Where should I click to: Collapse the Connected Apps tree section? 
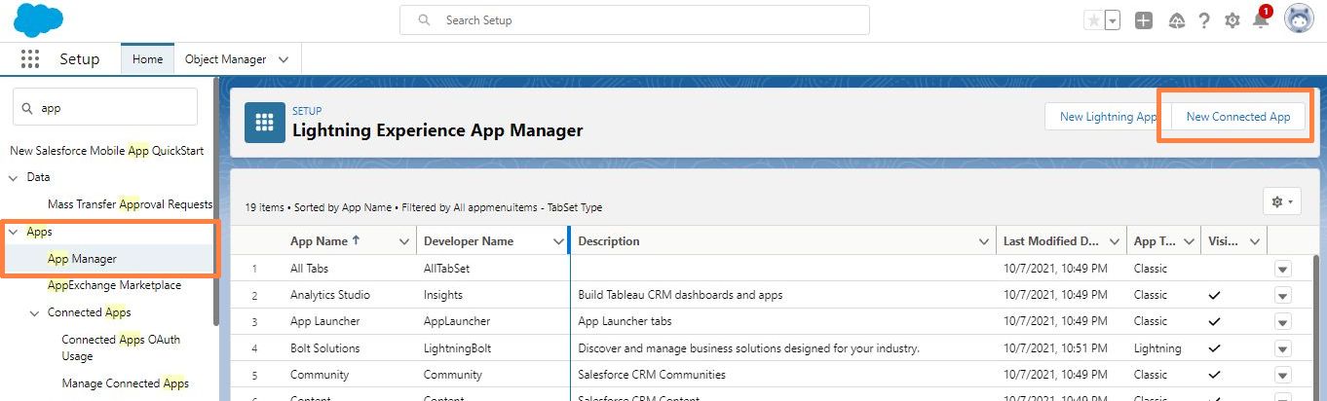click(36, 312)
